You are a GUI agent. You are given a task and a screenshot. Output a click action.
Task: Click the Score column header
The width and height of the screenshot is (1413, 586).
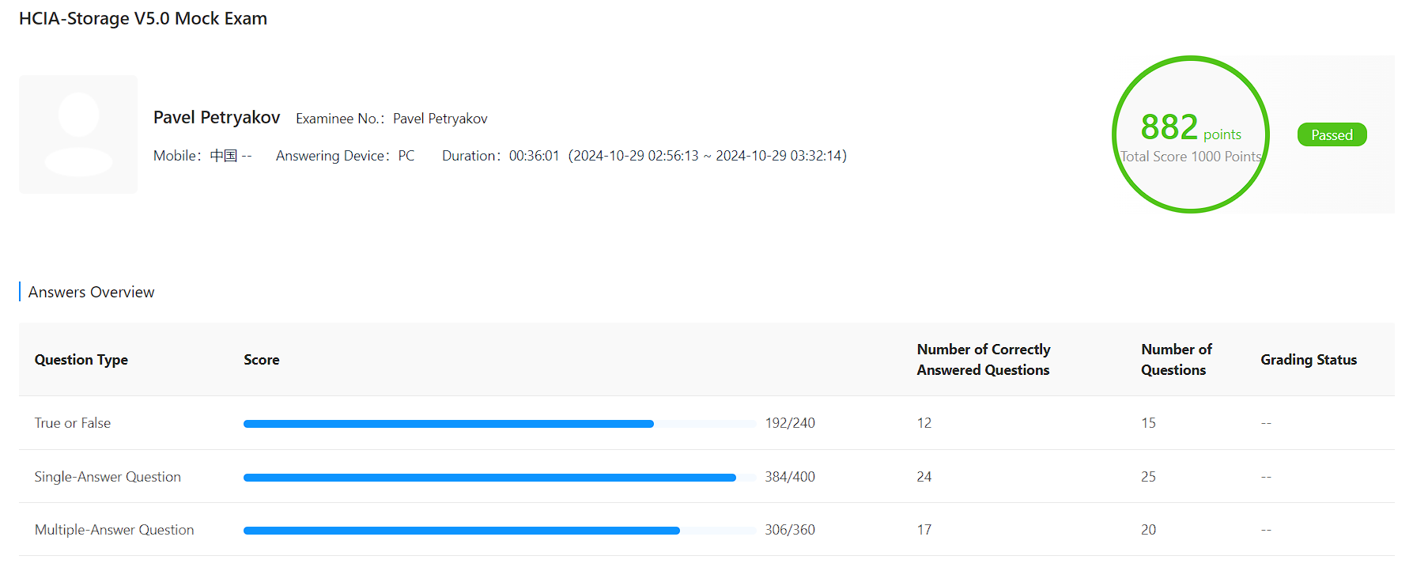click(262, 360)
